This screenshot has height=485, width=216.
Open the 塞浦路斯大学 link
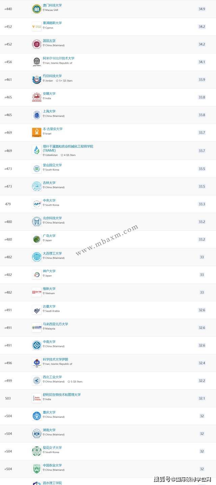point(52,23)
